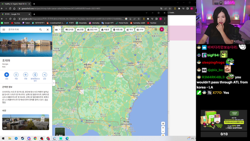Select the things-to-do filter chip with the camera icon

click(x=92, y=30)
